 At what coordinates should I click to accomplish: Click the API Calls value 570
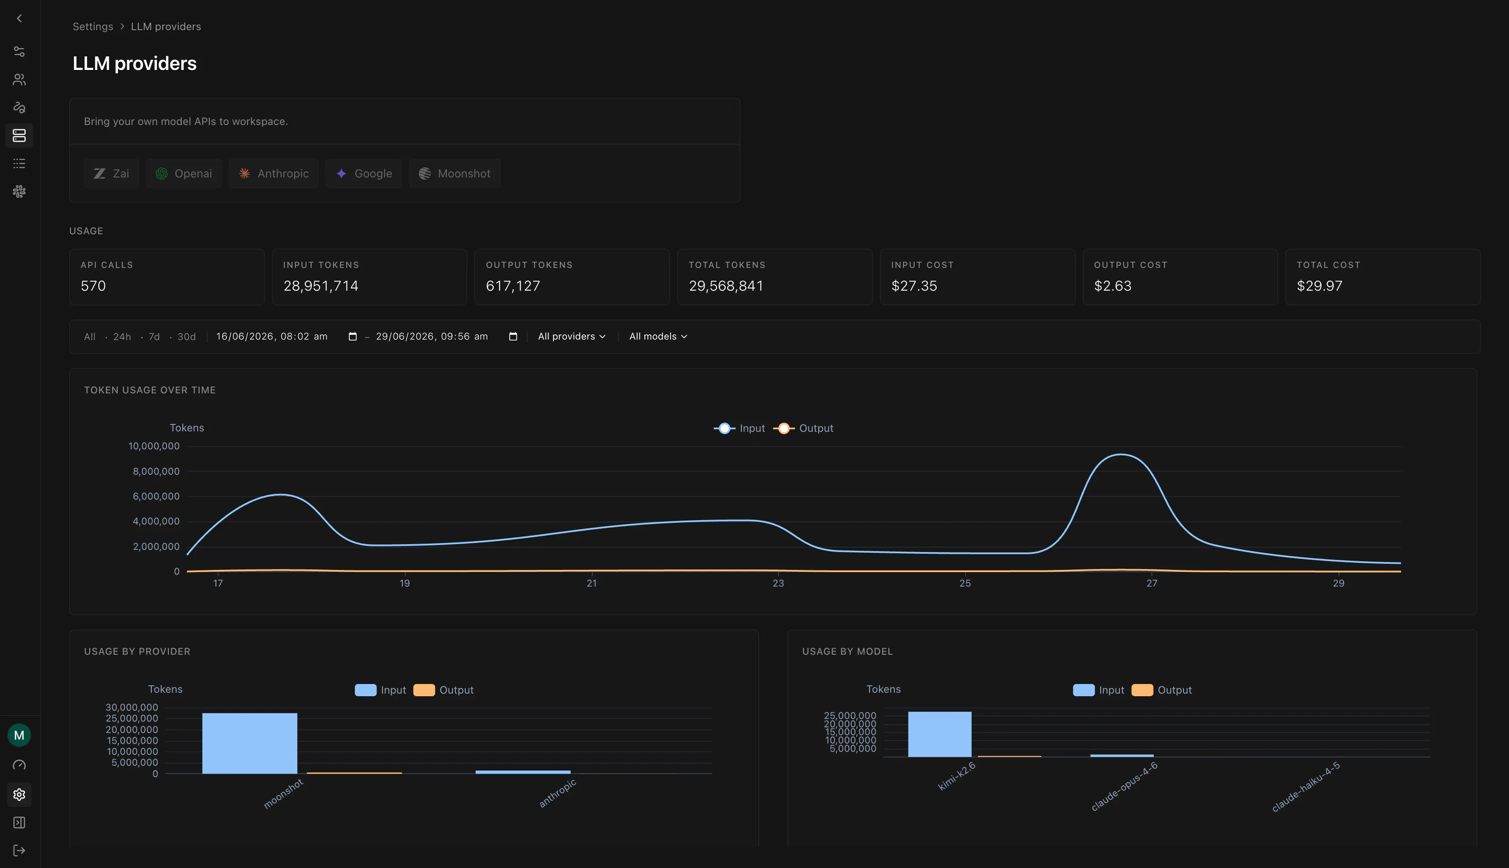pos(93,285)
